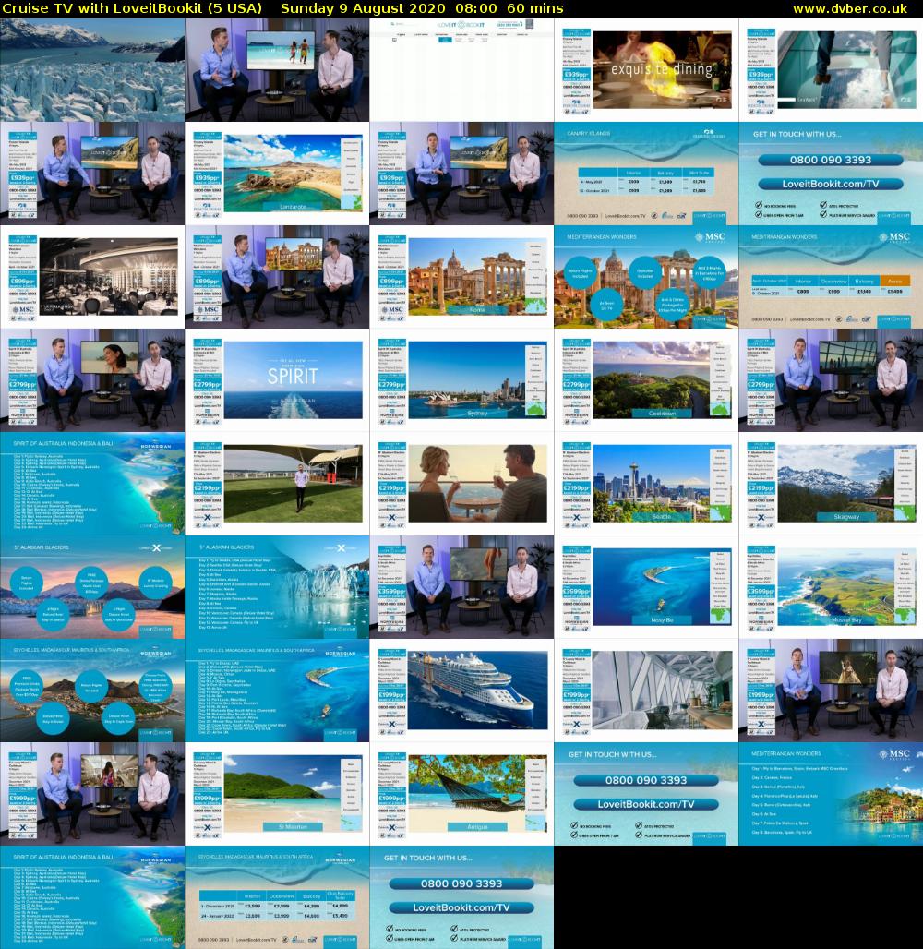Open the Antigua hammock thumbnail
Image resolution: width=923 pixels, height=949 pixels.
(x=461, y=794)
